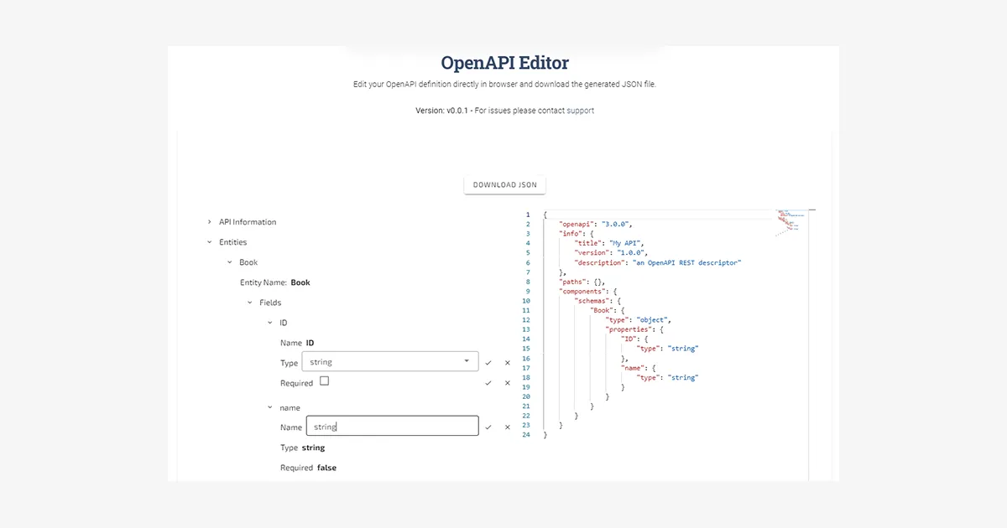Confirm the name field Name edit
The width and height of the screenshot is (1007, 528).
(x=488, y=427)
